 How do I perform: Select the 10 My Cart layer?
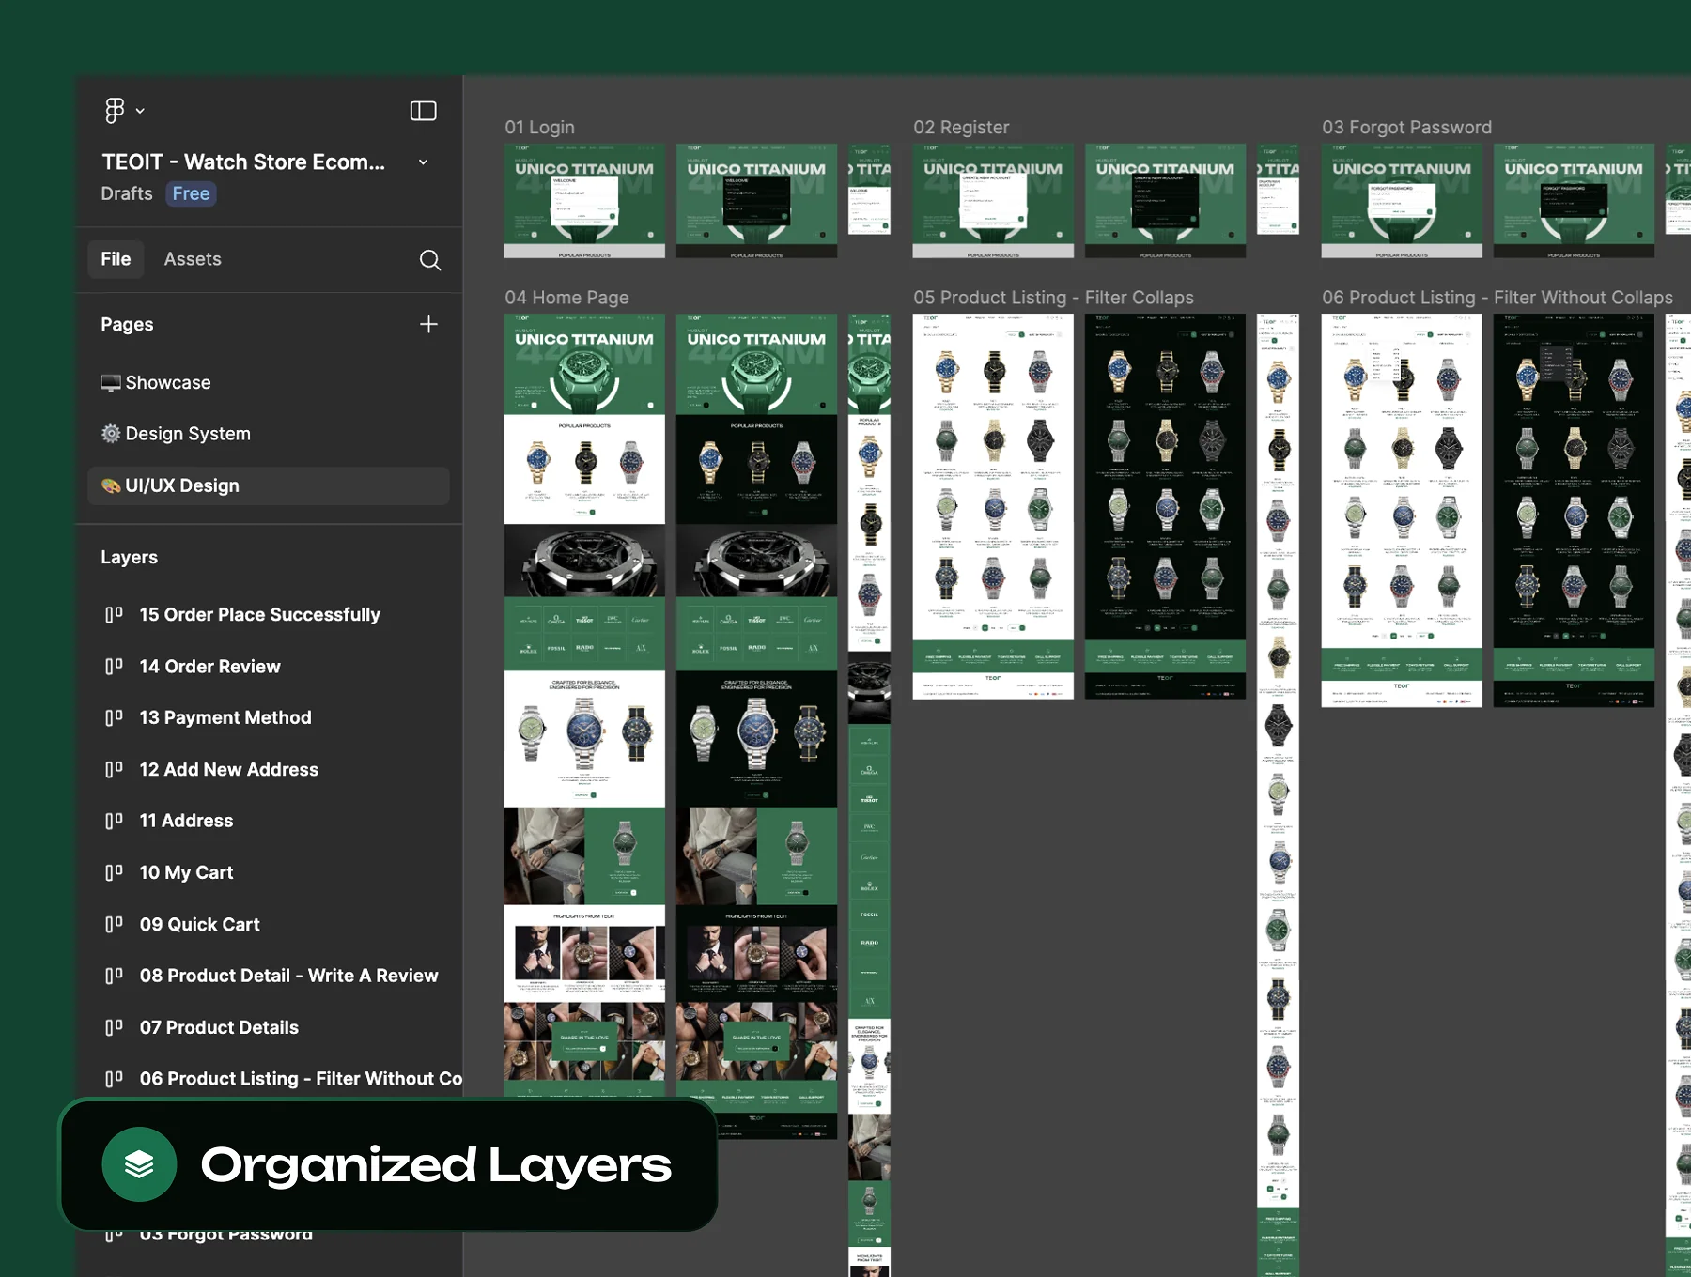click(187, 873)
